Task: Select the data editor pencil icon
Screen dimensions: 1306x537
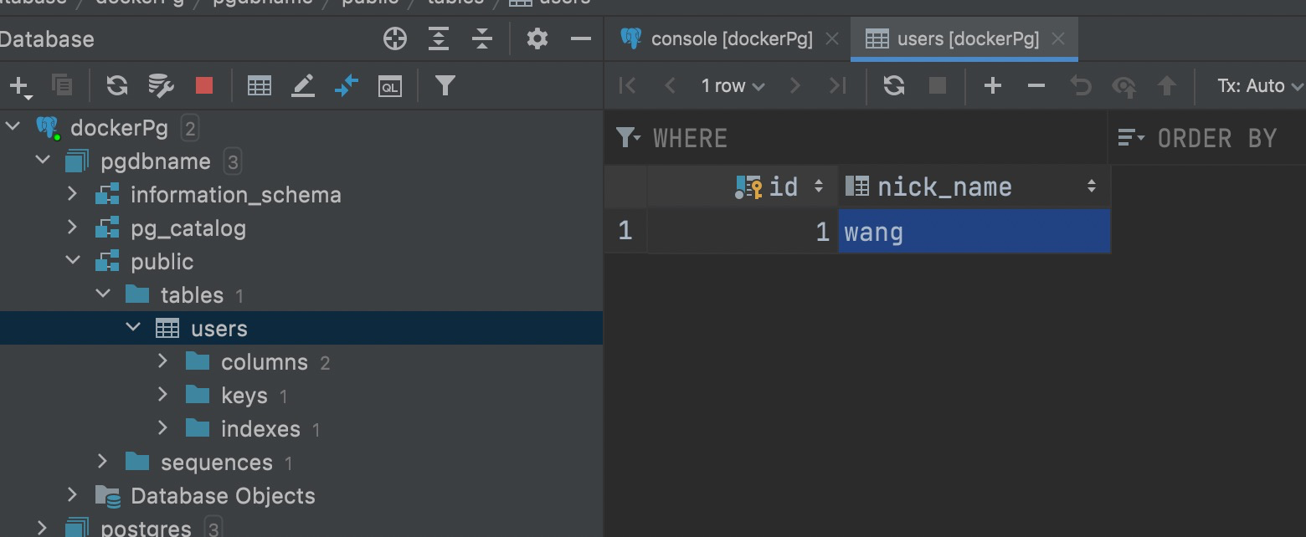Action: tap(303, 84)
